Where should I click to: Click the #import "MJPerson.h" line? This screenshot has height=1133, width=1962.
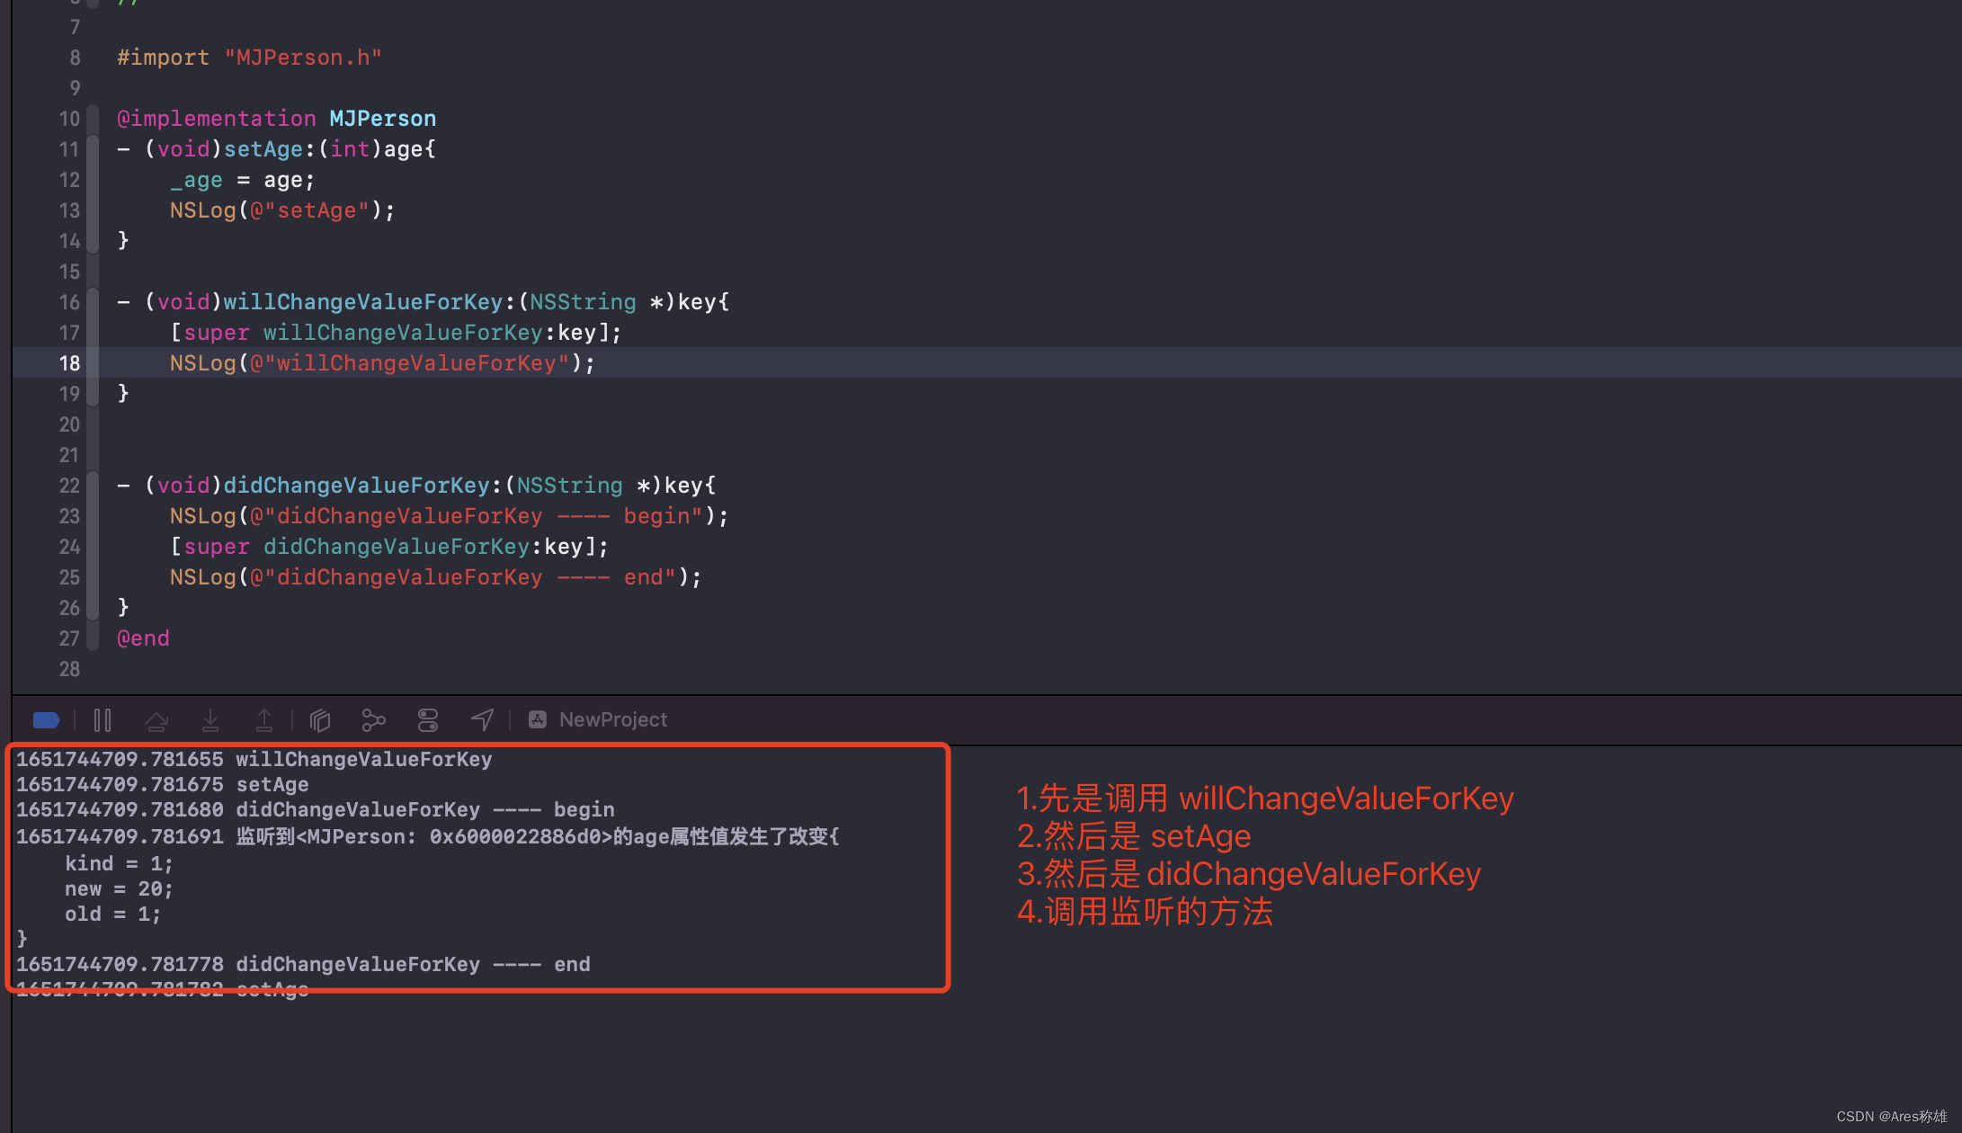click(x=249, y=58)
